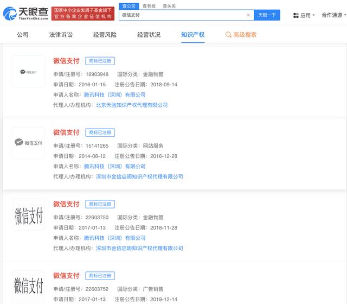Clear the search field with the X icon
347x304 pixels.
248,15
